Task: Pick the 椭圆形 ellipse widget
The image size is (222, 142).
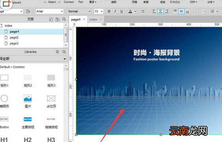Action: [x=4, y=101]
